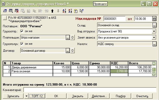Click the Записать button
The image size is (159, 100).
[13, 96]
